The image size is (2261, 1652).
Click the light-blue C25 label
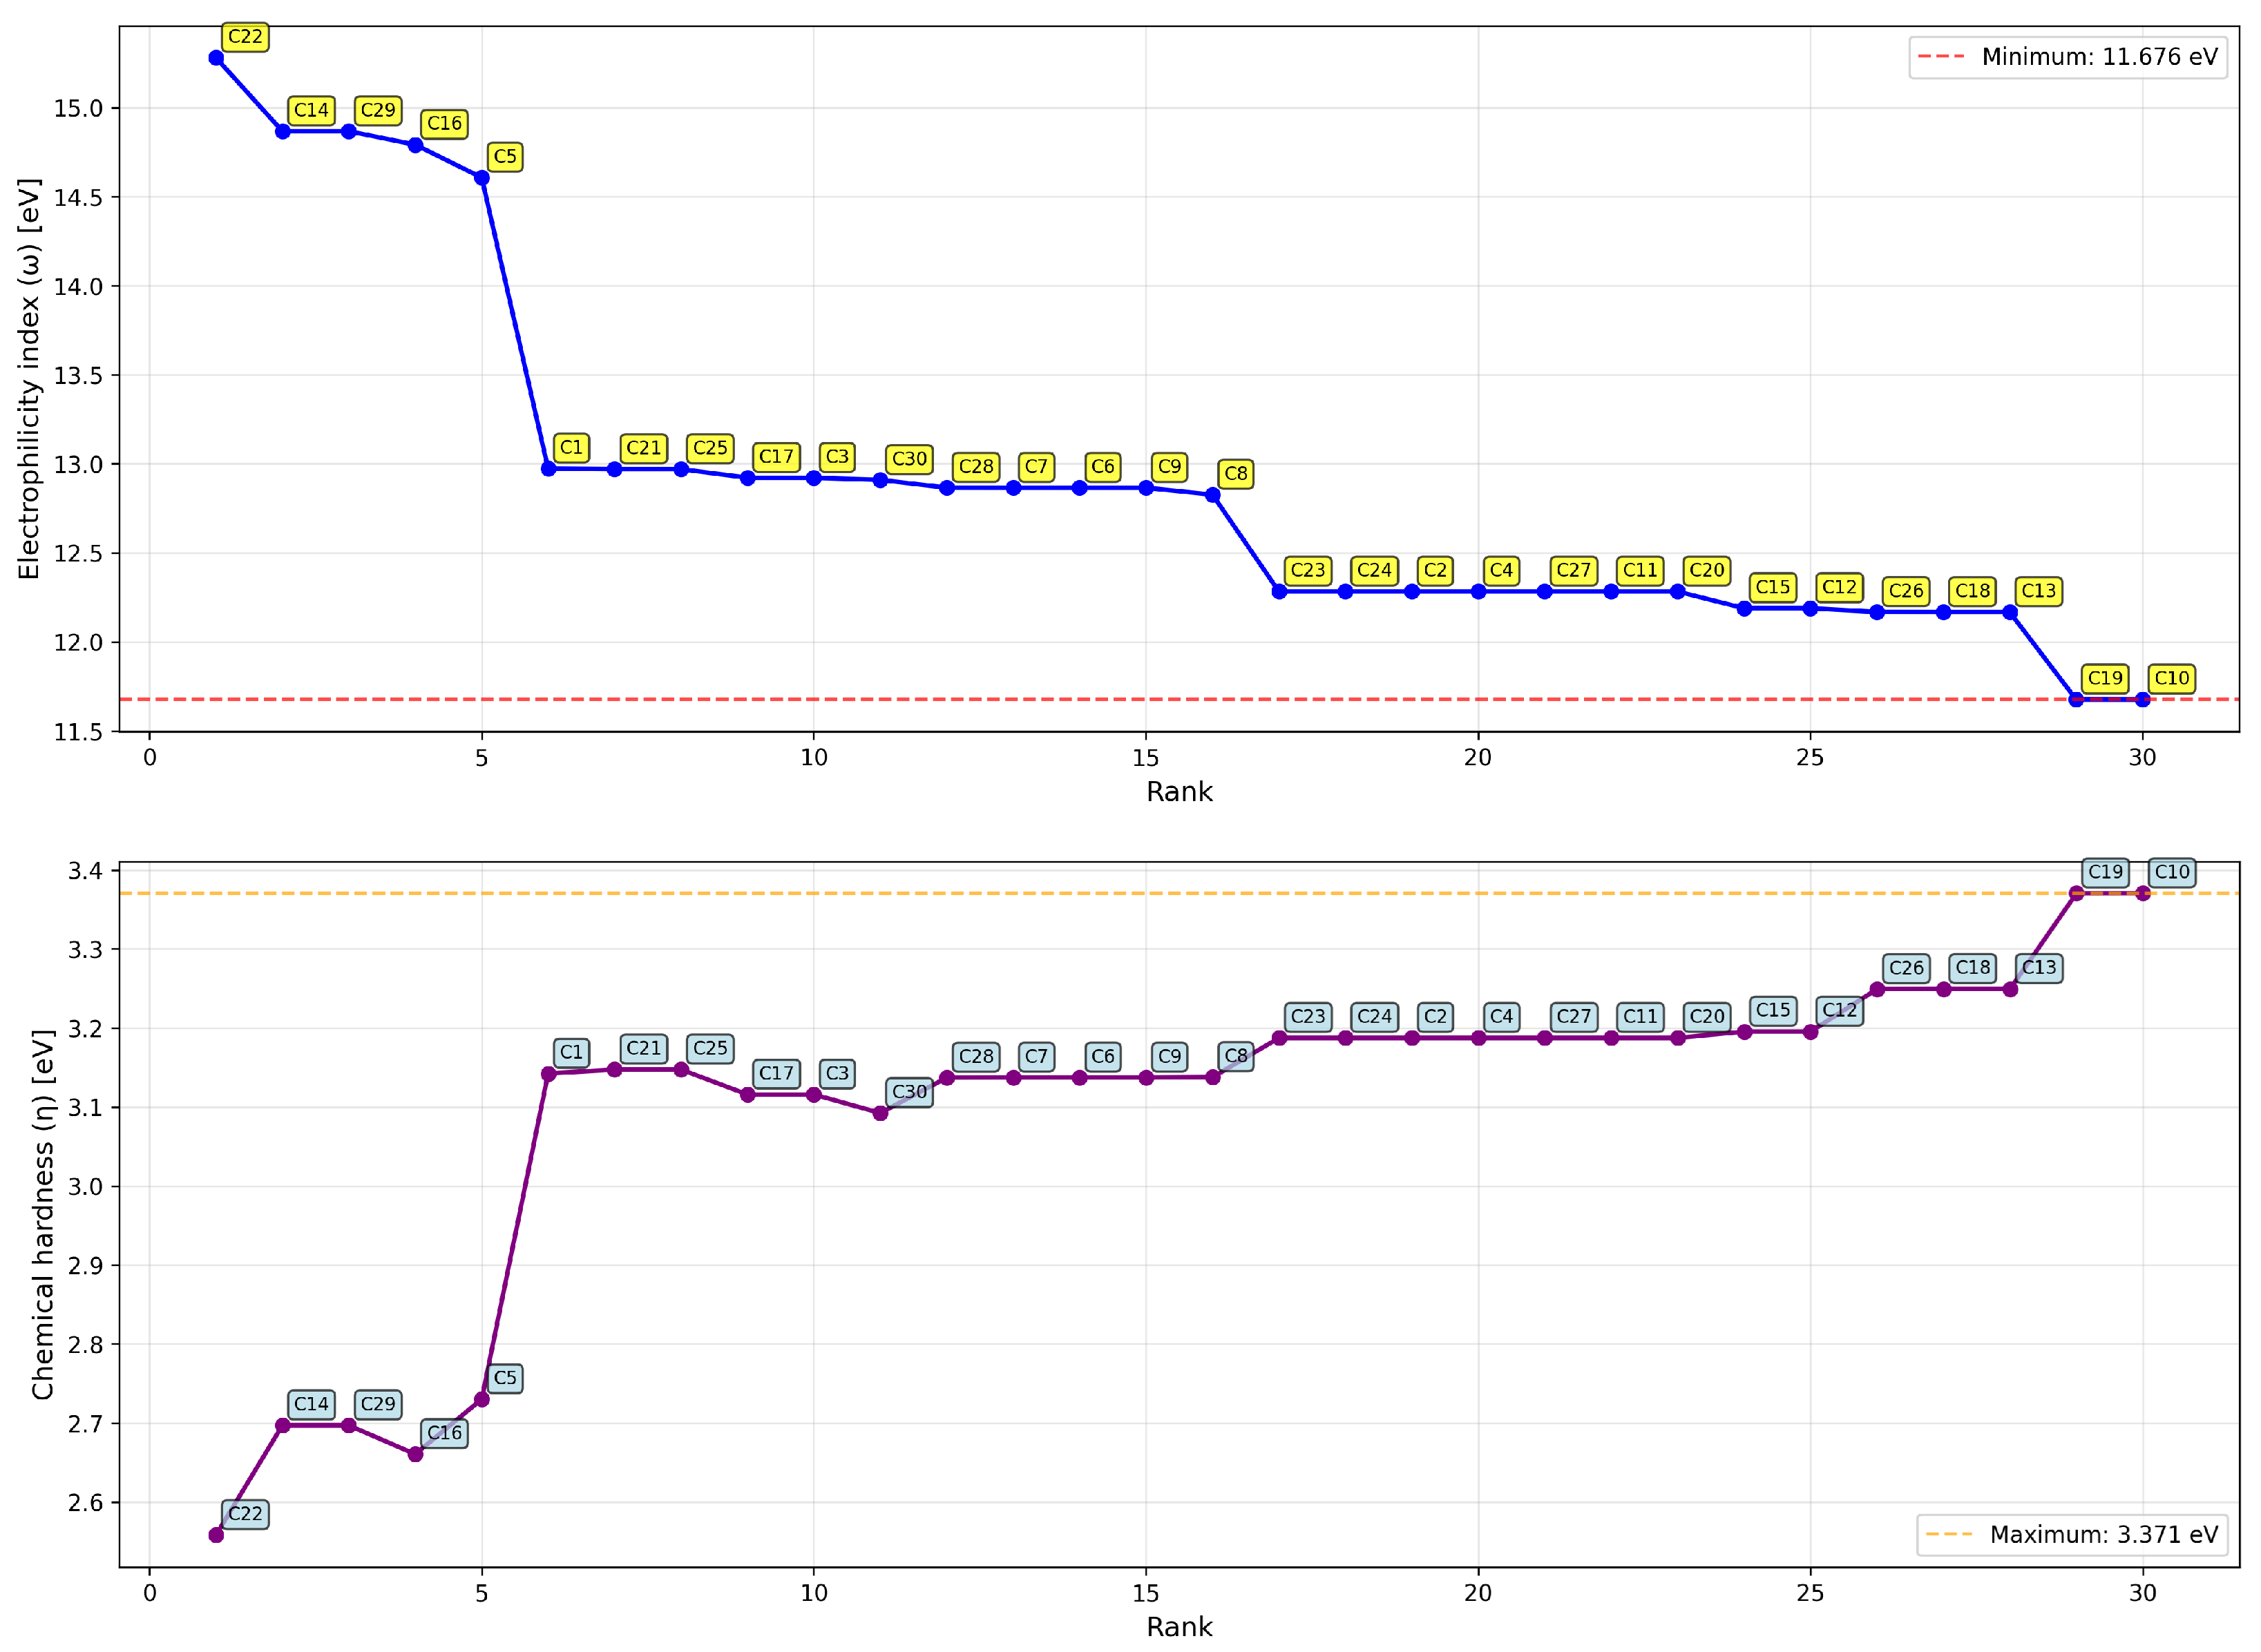(710, 1048)
